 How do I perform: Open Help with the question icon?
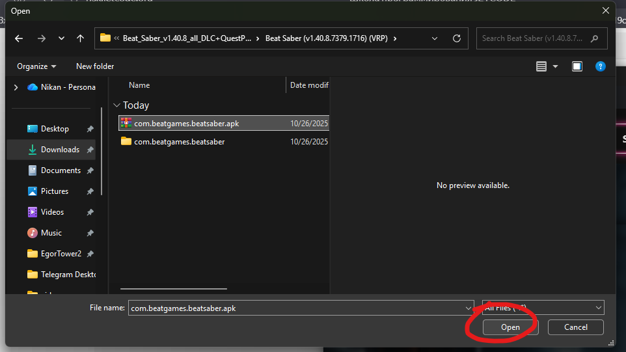(600, 66)
